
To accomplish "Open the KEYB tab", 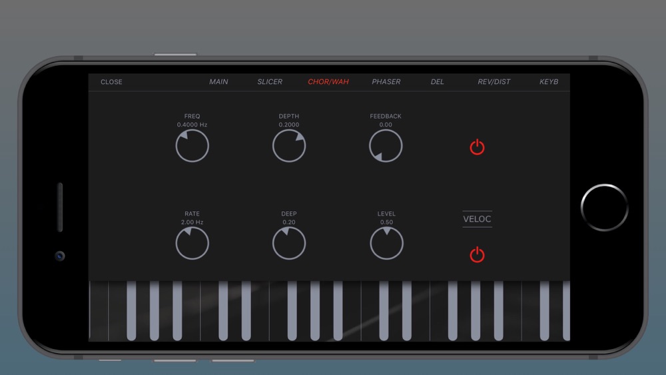I will pyautogui.click(x=549, y=82).
